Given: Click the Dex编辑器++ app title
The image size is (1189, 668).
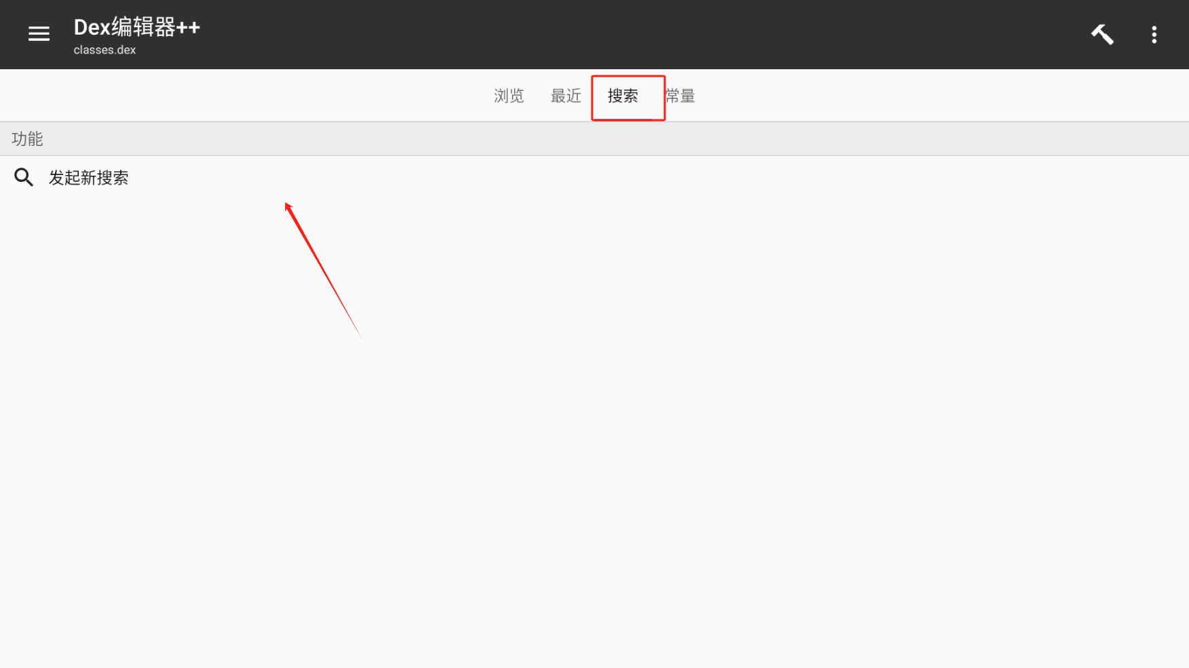Looking at the screenshot, I should (136, 27).
